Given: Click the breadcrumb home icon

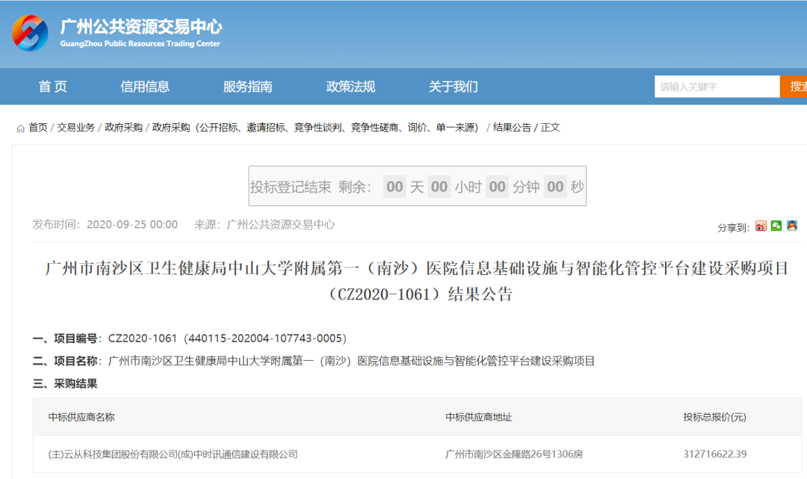Looking at the screenshot, I should pos(21,129).
